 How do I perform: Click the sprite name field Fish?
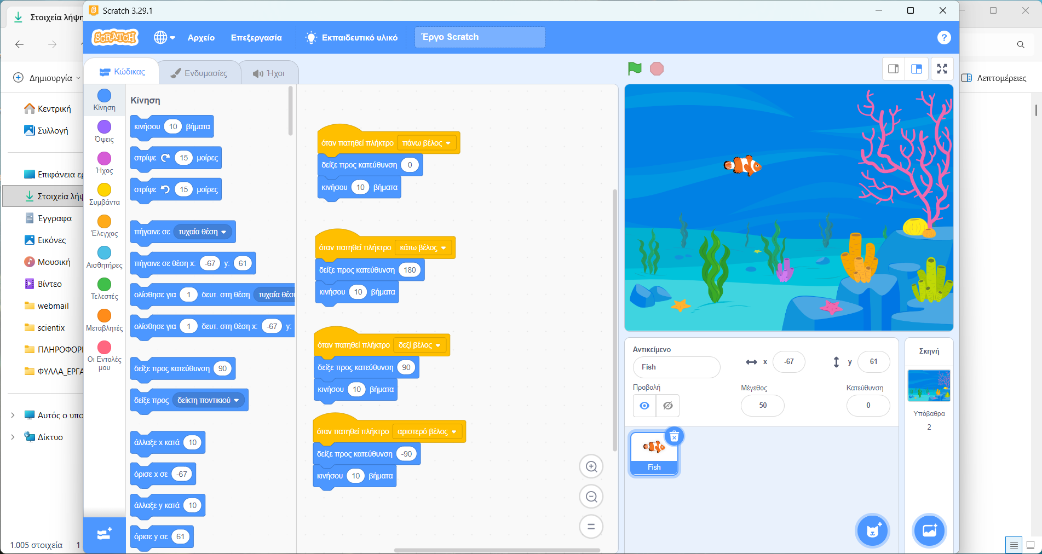[676, 367]
